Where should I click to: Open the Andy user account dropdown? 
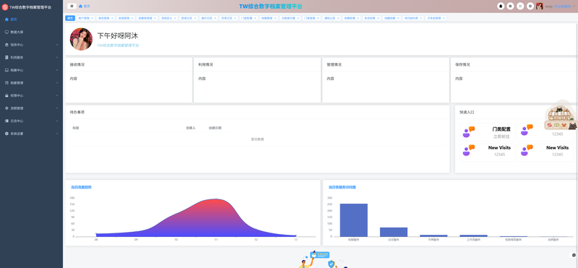556,7
